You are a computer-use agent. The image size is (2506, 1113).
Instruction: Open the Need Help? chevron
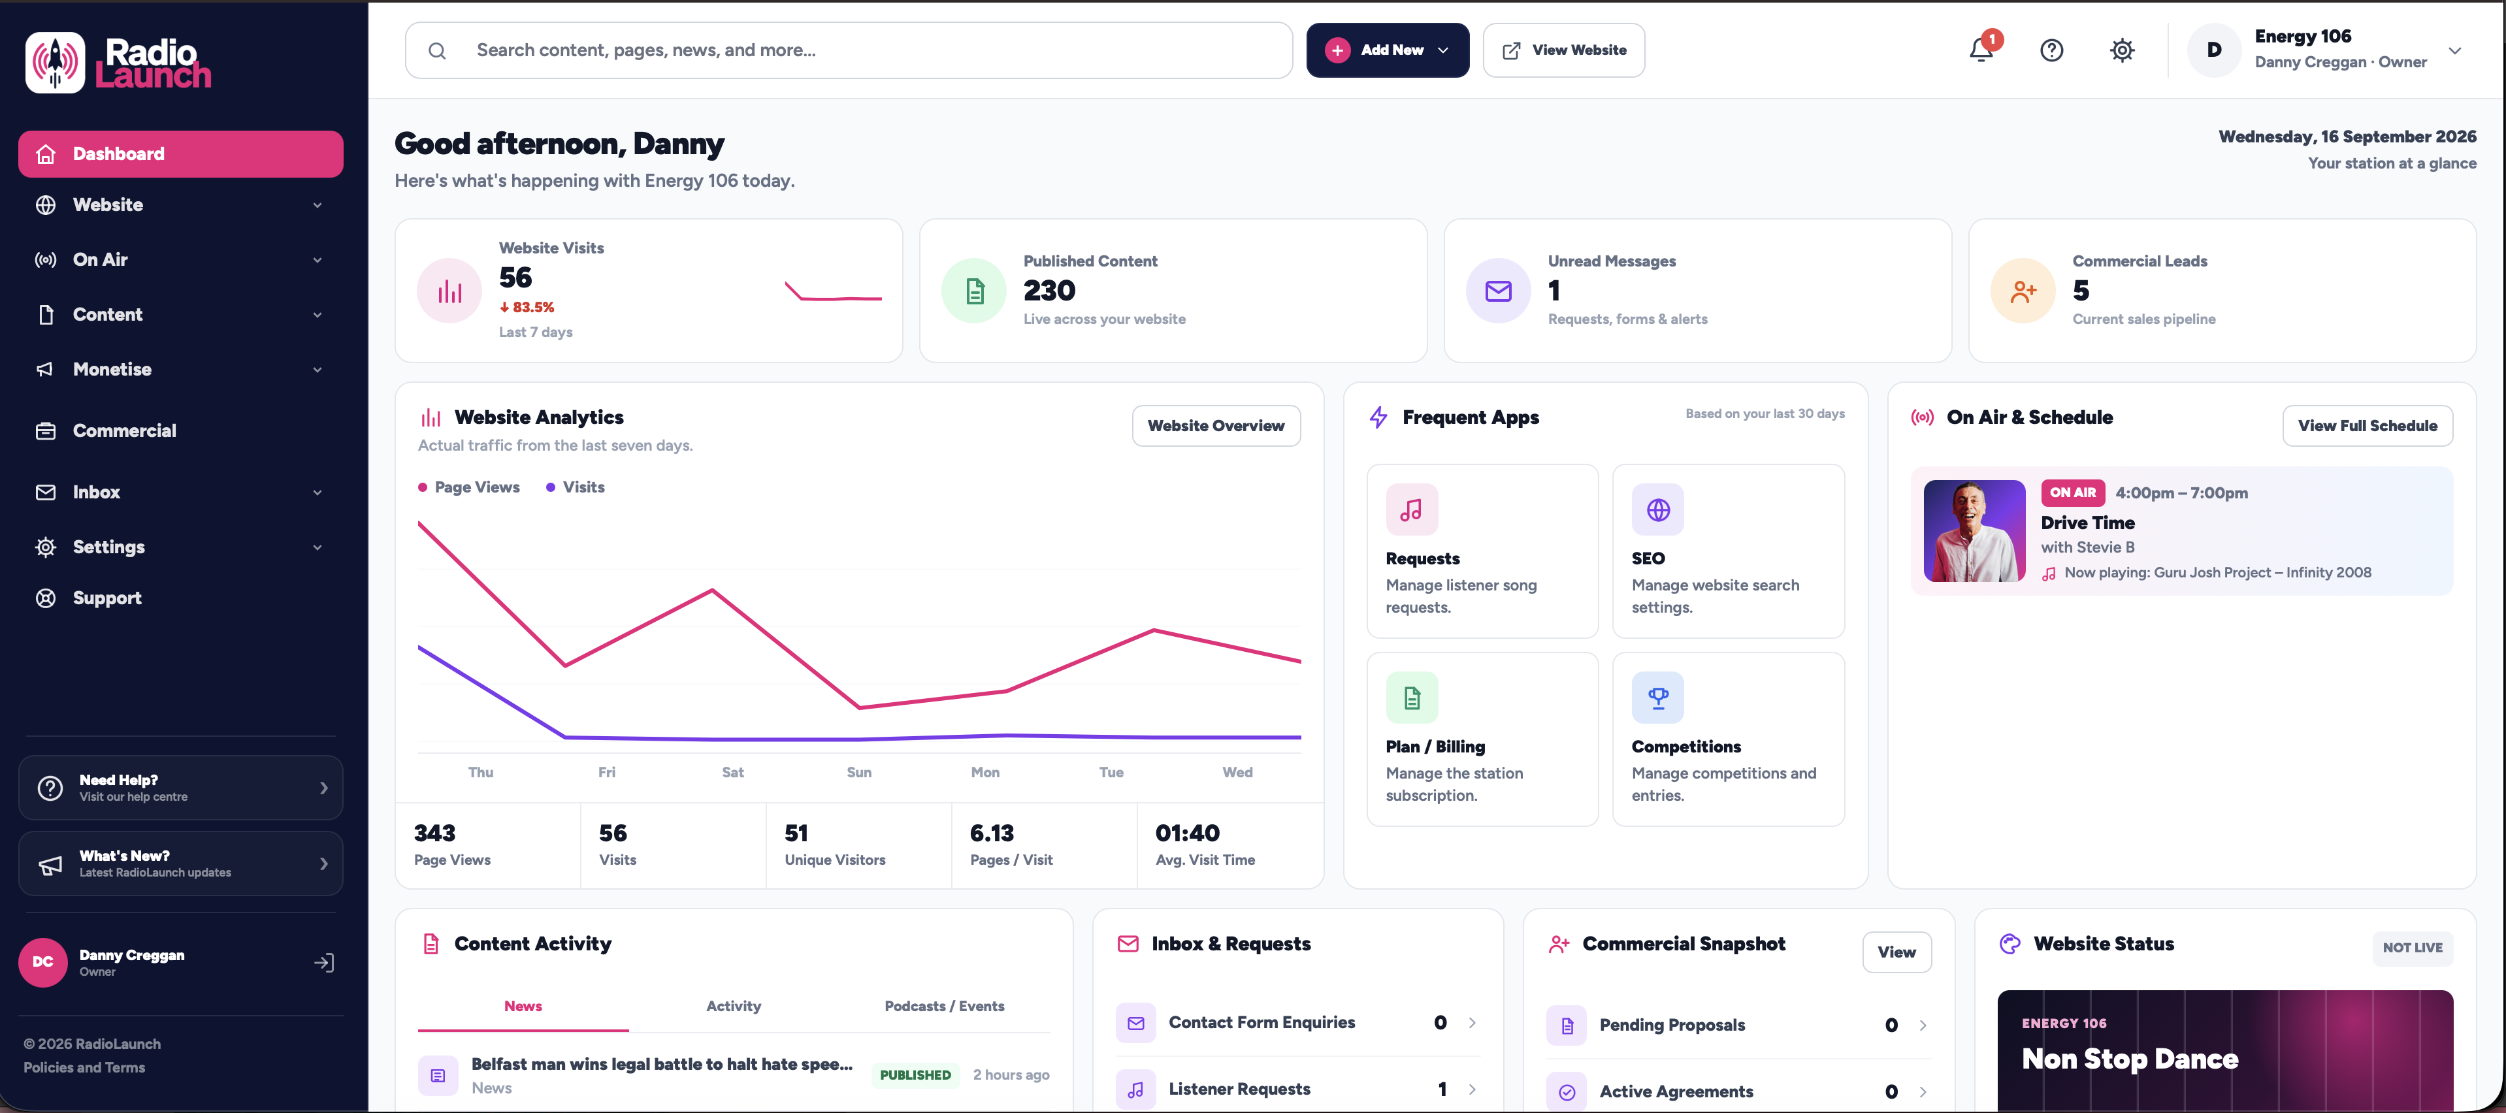324,788
